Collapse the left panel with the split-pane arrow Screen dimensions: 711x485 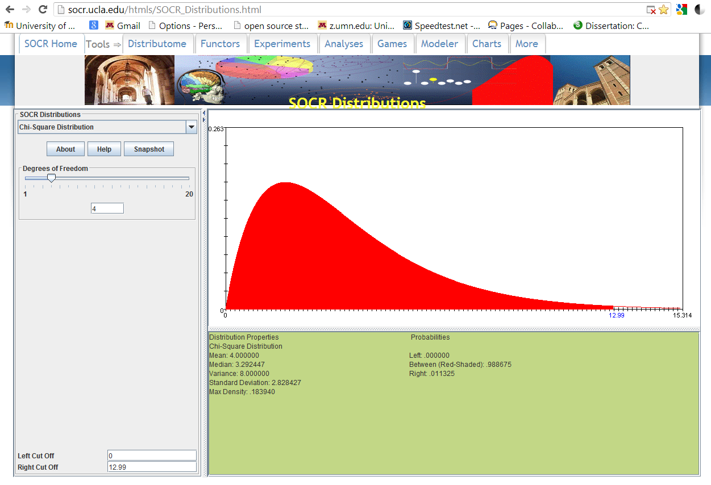(204, 114)
